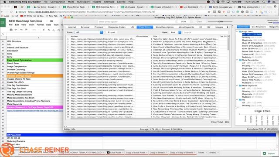Click the Meta Description folder icon in Overview
Screen dimensions: 279x157
240,60
